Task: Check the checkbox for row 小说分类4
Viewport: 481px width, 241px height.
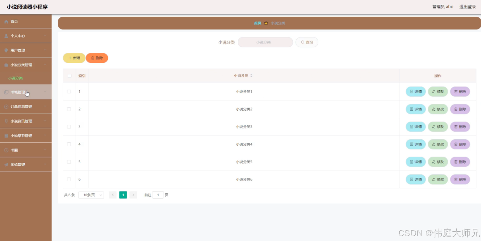Action: pos(69,144)
